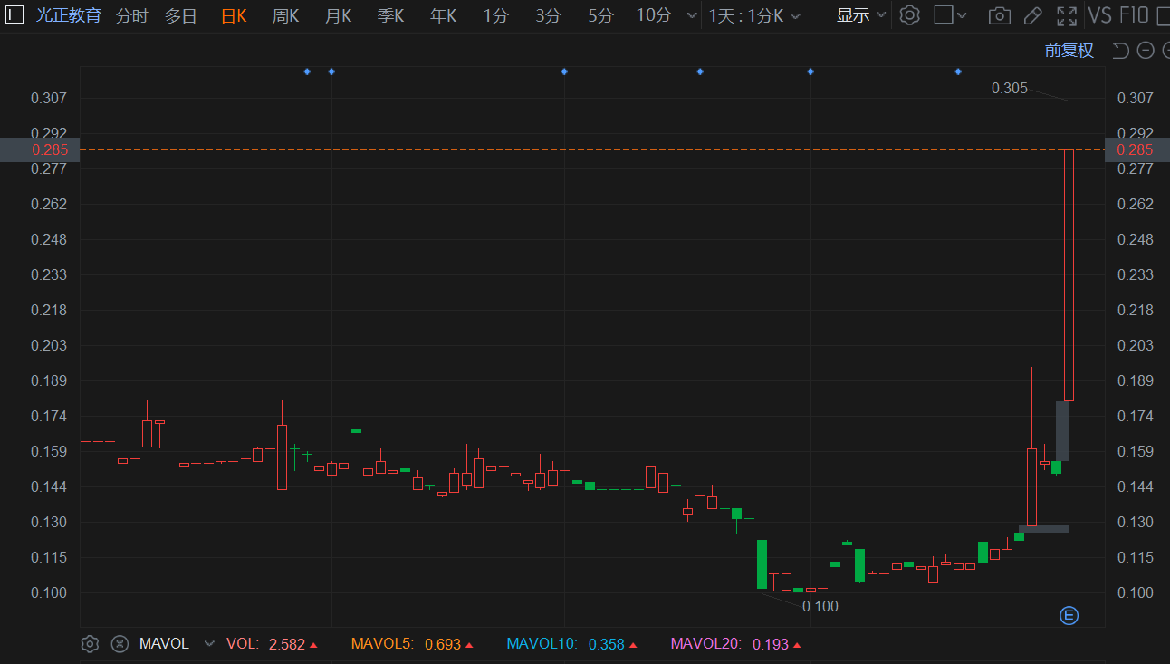The height and width of the screenshot is (664, 1170).
Task: Click the first blue diamond event marker
Action: click(x=307, y=72)
